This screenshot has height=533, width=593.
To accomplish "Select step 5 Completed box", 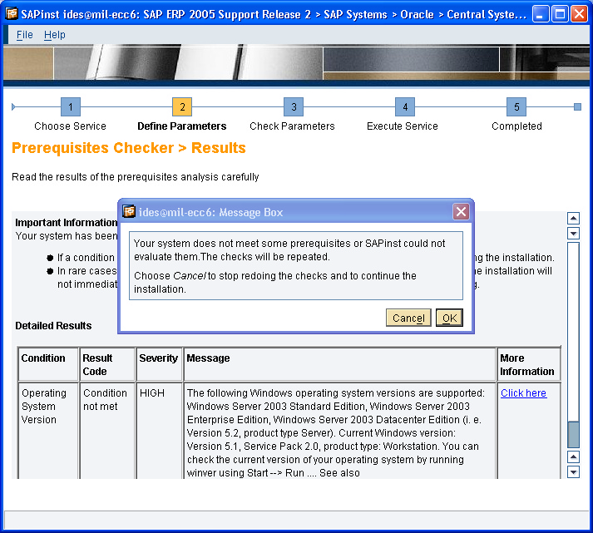I will 516,107.
